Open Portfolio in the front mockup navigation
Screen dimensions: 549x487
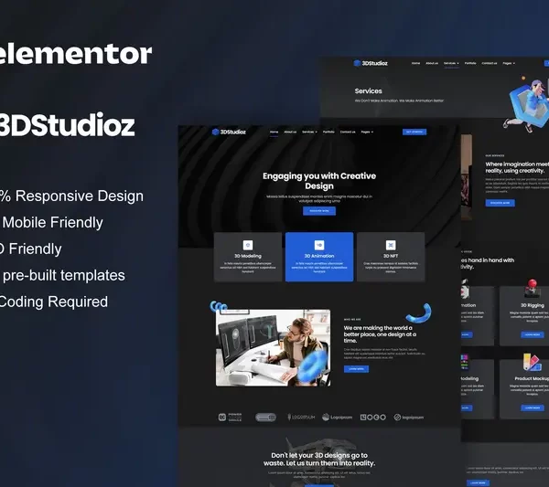[x=328, y=132]
